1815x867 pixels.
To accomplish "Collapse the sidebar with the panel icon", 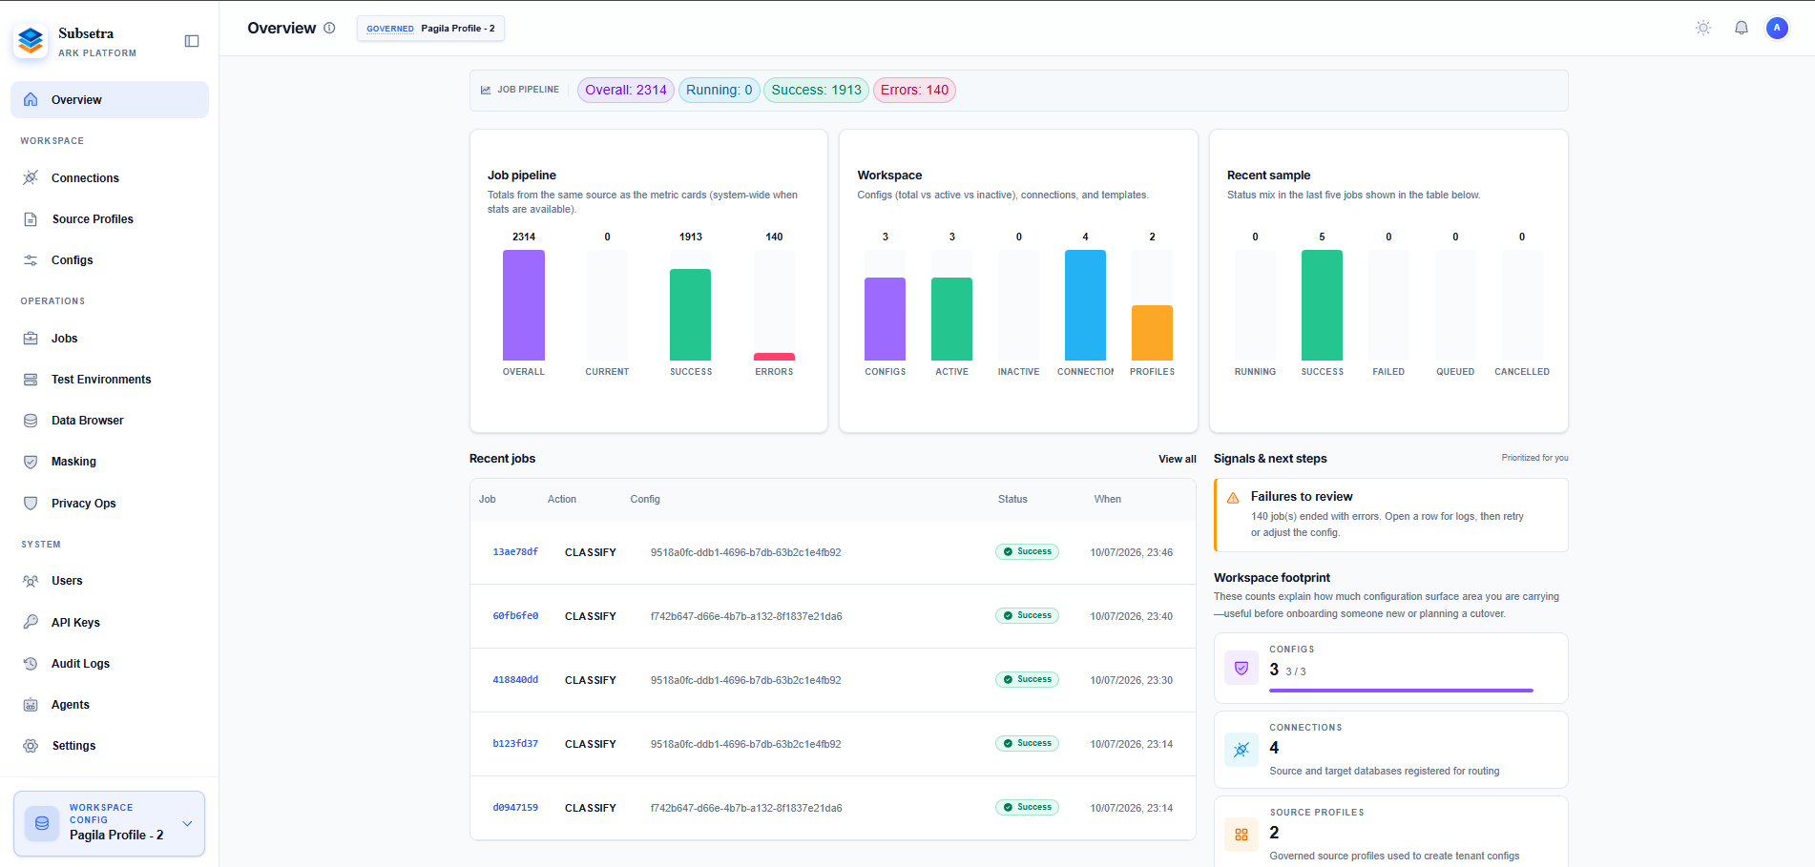I will (x=192, y=41).
